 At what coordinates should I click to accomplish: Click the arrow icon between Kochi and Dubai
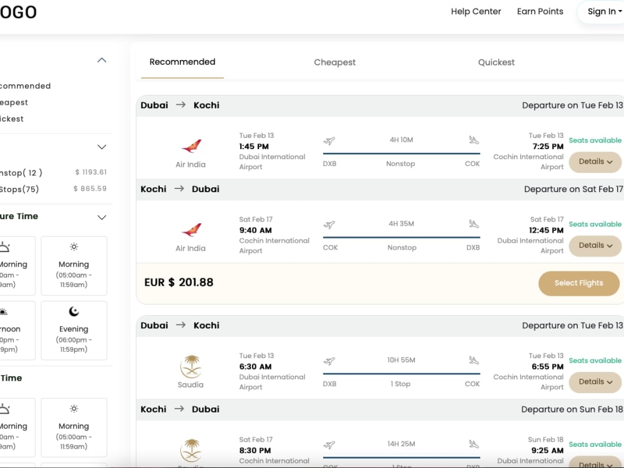pos(179,189)
